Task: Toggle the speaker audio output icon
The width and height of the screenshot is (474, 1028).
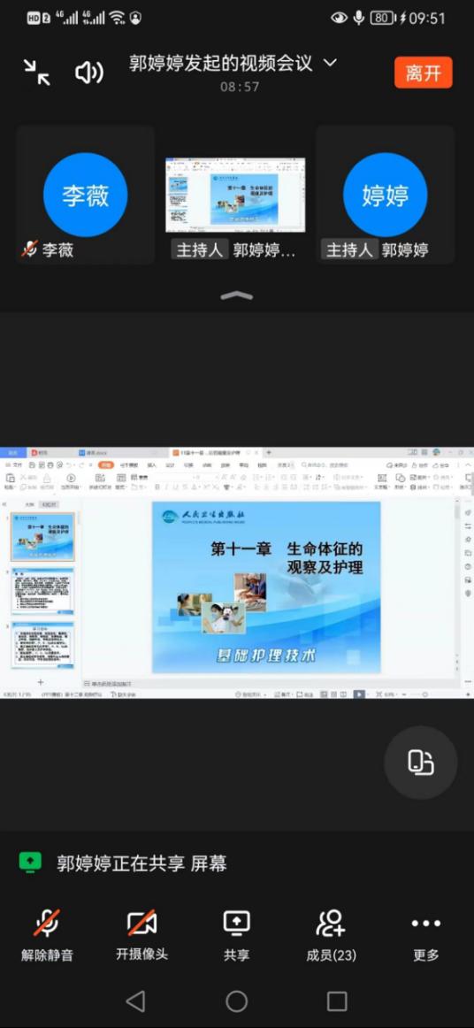Action: [x=89, y=73]
